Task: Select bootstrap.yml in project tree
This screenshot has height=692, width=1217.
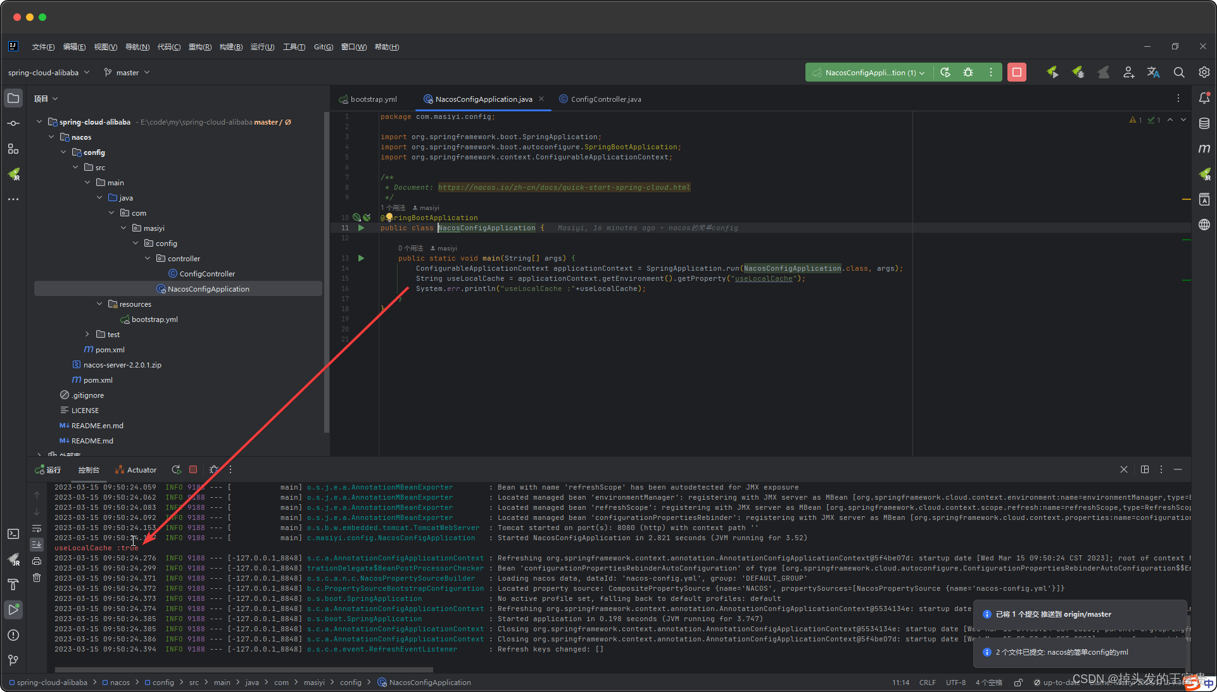Action: [x=154, y=319]
